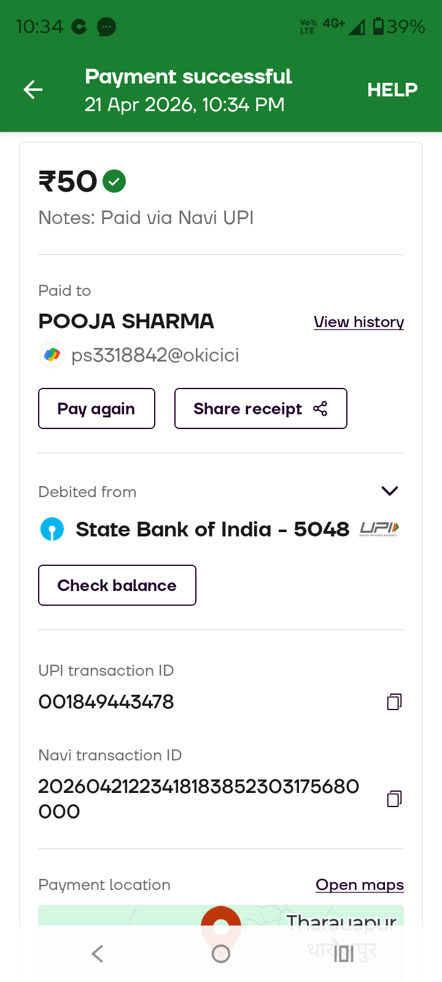The width and height of the screenshot is (442, 982).
Task: Tap the back arrow in header
Action: pos(33,90)
